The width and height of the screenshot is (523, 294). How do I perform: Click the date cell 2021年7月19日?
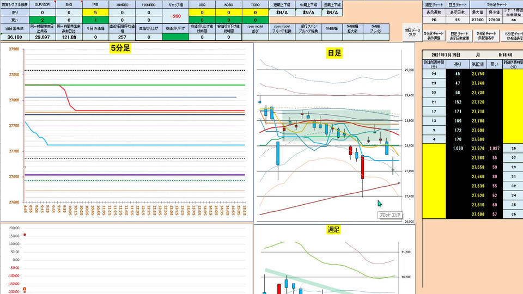446,54
